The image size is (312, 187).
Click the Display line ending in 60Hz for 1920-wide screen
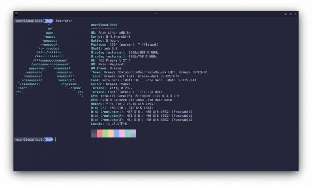(x=125, y=52)
